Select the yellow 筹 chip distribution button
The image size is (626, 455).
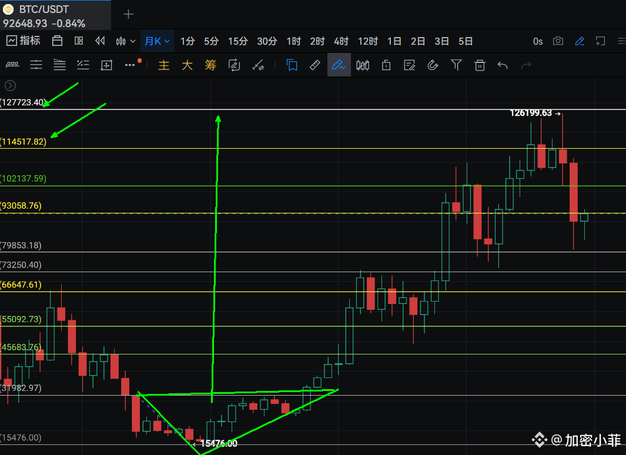(210, 65)
